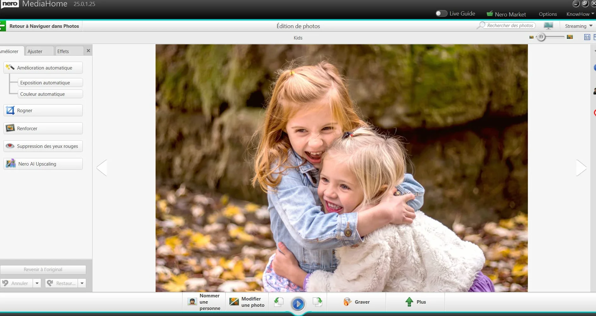Select the Rogner crop tool

(x=43, y=110)
